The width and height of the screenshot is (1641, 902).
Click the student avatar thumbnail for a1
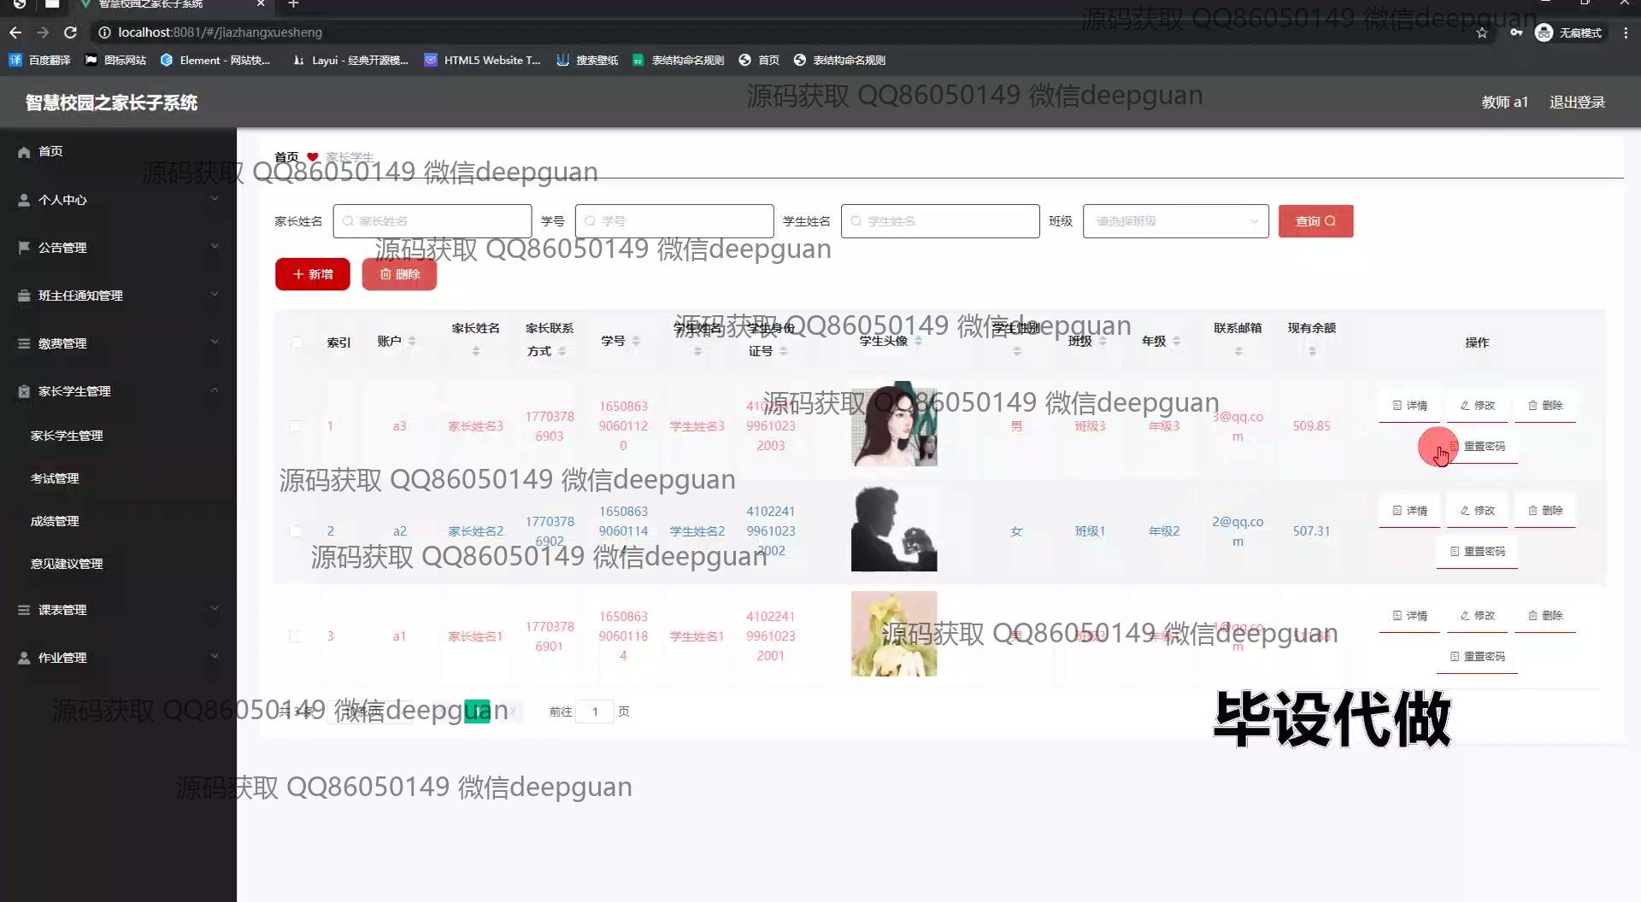point(894,634)
